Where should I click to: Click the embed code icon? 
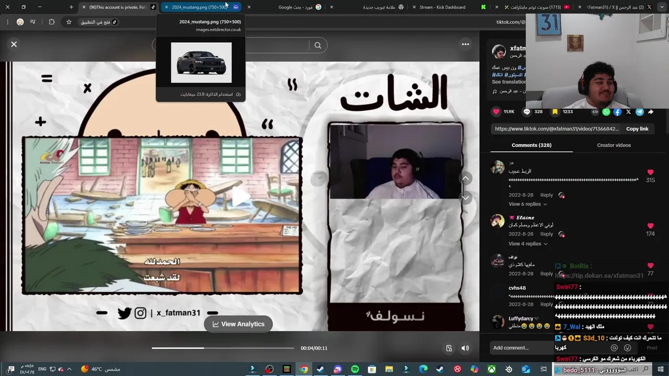(x=595, y=112)
